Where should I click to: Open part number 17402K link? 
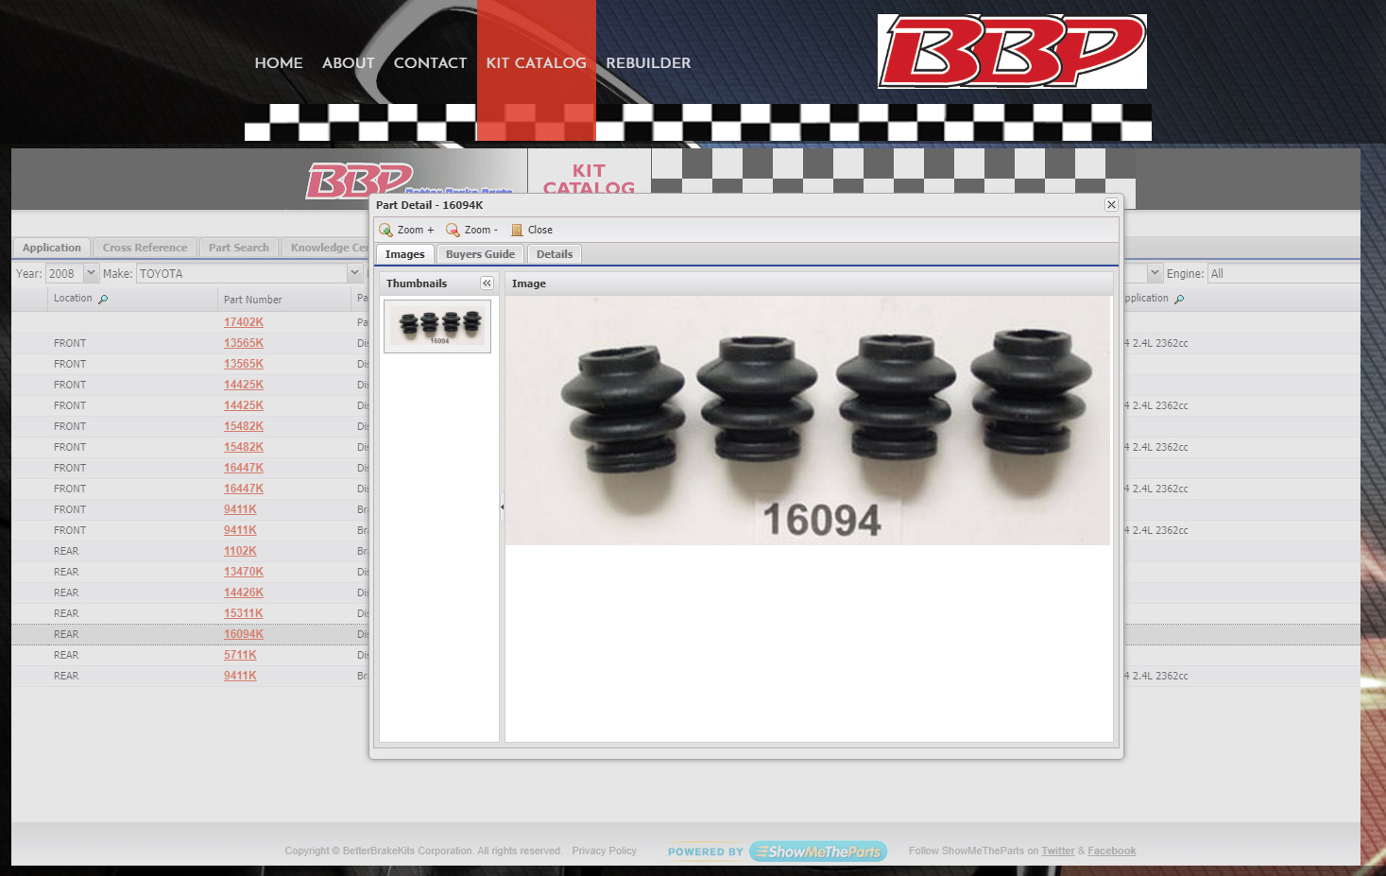(x=243, y=322)
